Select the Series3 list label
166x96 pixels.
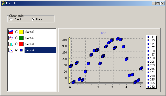pos(30,32)
